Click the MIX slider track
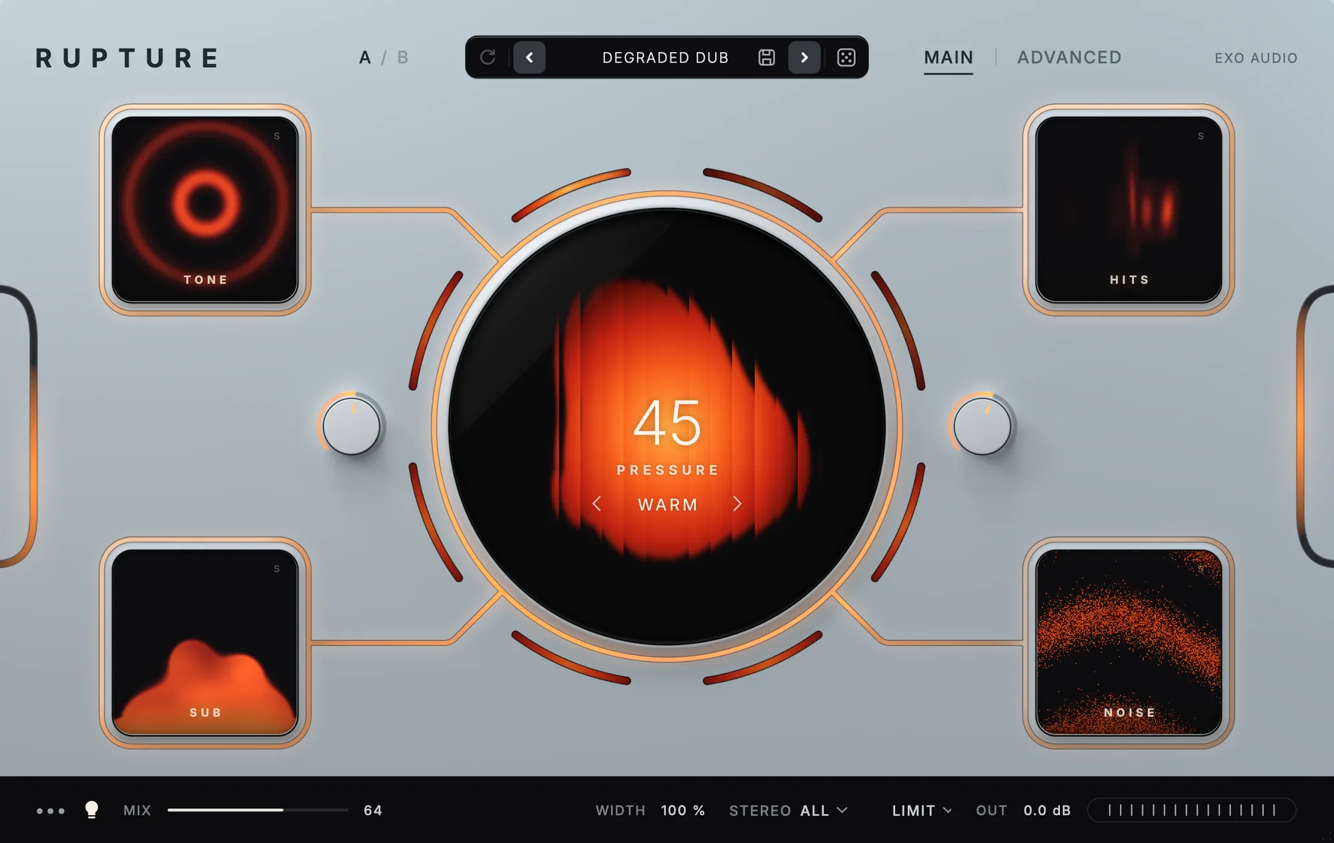The height and width of the screenshot is (843, 1334). 258,810
